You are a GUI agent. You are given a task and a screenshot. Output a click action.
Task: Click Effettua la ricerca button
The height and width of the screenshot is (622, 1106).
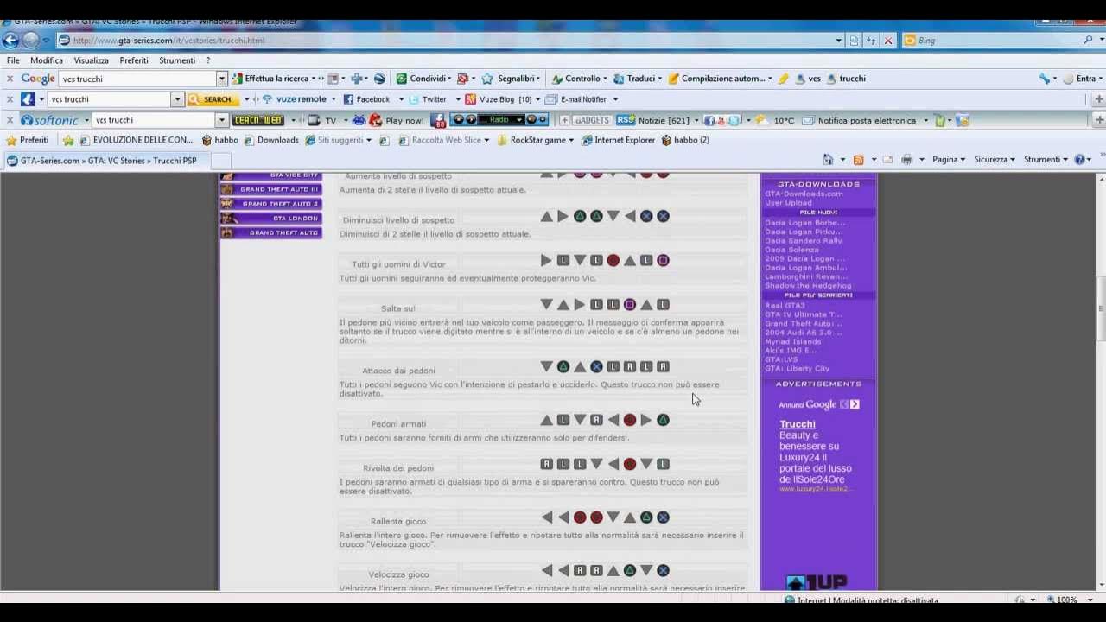coord(270,79)
